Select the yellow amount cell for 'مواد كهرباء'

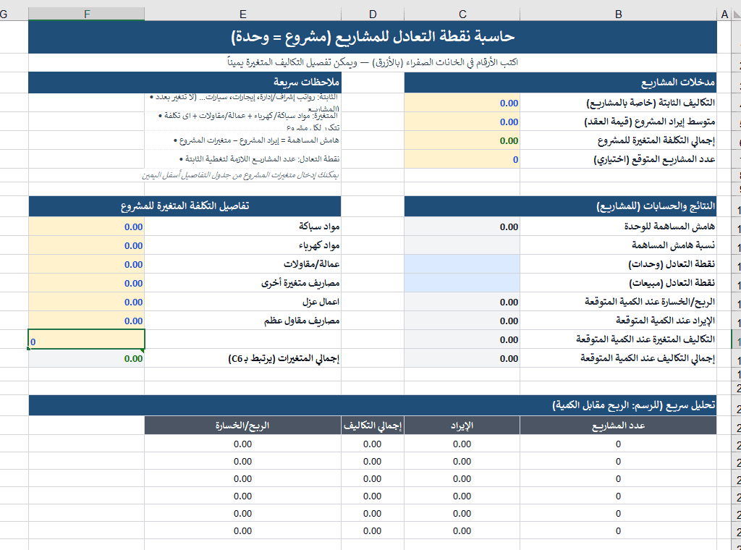click(x=87, y=245)
